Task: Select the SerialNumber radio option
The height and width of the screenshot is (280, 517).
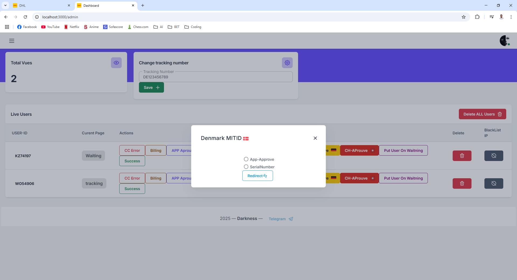Action: pyautogui.click(x=246, y=167)
